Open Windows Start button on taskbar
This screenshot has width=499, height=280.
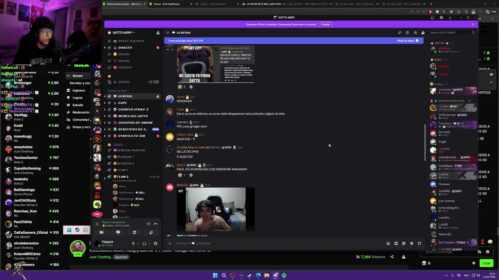[x=215, y=275]
